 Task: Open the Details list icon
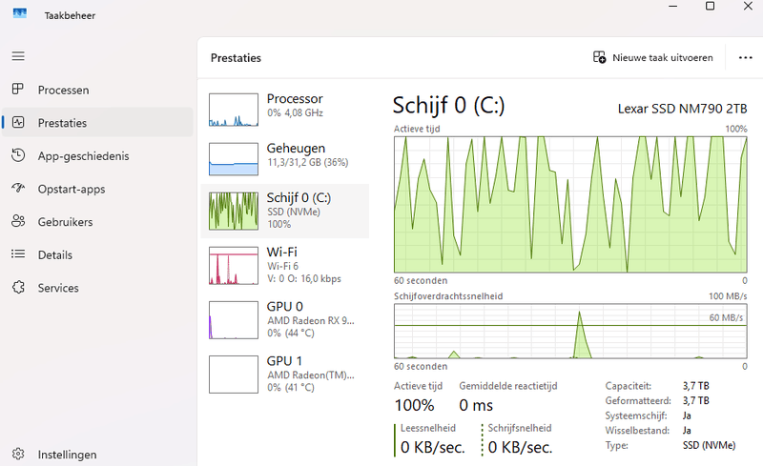18,254
